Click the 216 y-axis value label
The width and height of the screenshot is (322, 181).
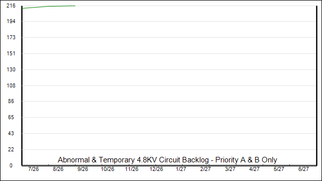(11, 6)
